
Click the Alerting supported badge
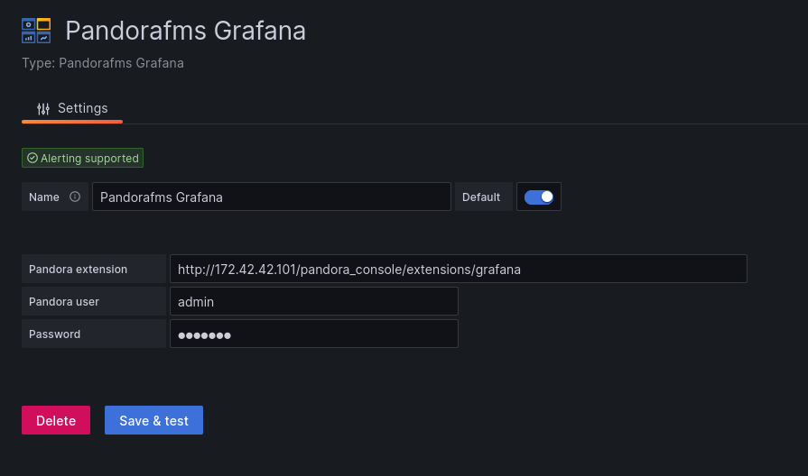[x=82, y=158]
